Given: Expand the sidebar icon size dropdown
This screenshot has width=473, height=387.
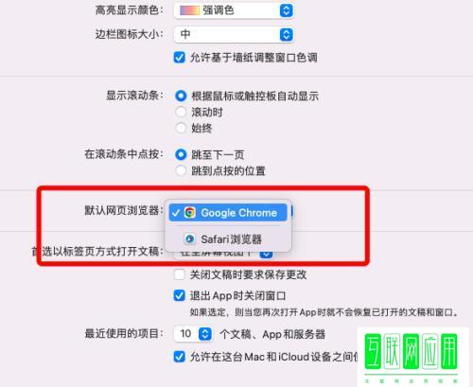Looking at the screenshot, I should point(286,34).
